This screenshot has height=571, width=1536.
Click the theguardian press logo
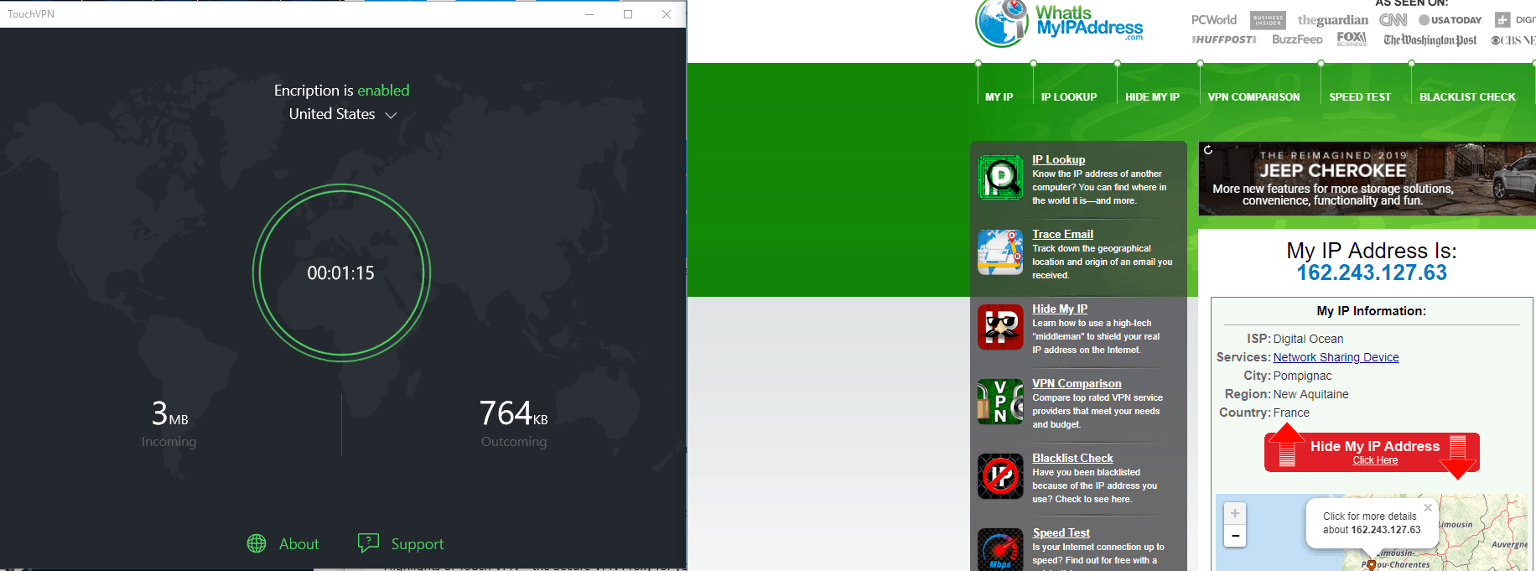1332,20
